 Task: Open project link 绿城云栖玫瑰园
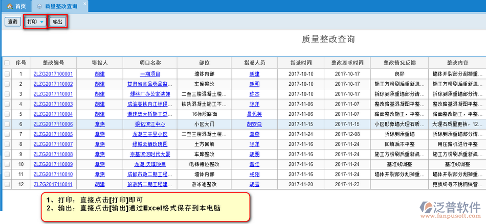pyautogui.click(x=150, y=144)
